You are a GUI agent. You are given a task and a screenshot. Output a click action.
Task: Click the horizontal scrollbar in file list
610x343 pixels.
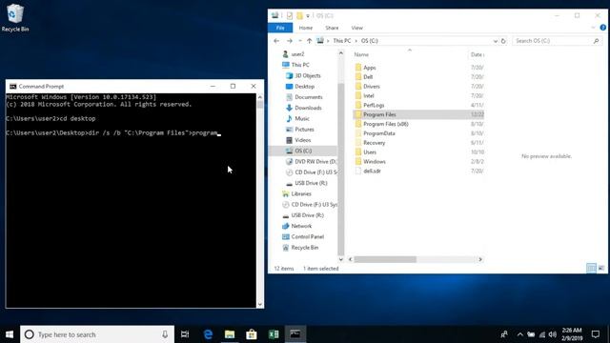pyautogui.click(x=385, y=259)
